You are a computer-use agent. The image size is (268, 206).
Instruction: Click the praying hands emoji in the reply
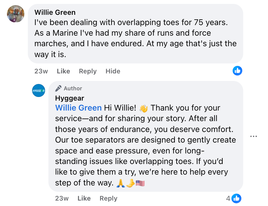coord(120,183)
